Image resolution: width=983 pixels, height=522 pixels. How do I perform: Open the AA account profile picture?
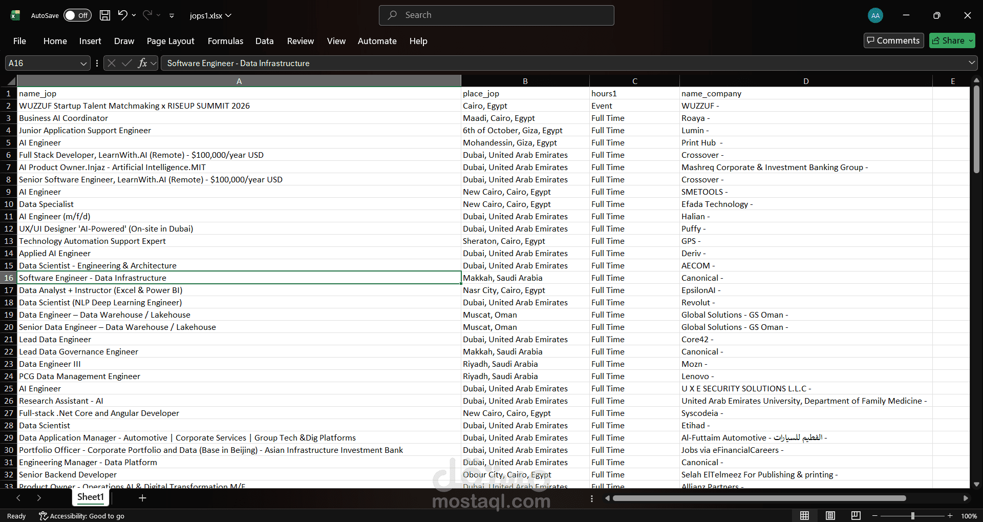875,15
